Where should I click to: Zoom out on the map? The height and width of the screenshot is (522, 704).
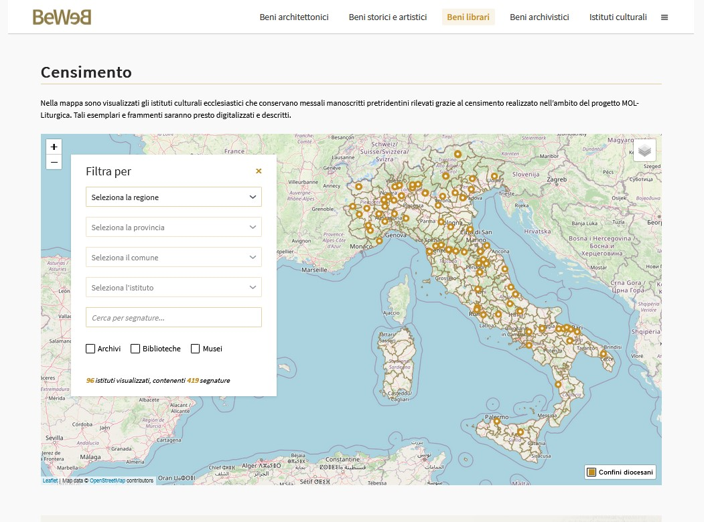pyautogui.click(x=54, y=162)
